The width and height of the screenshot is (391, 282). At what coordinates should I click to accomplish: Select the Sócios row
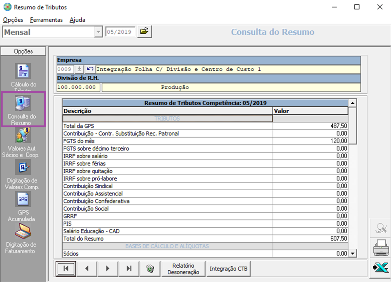click(x=205, y=254)
